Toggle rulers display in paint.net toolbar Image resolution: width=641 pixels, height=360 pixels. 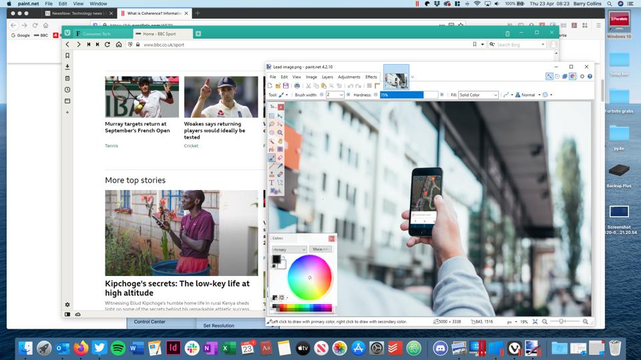click(x=377, y=86)
